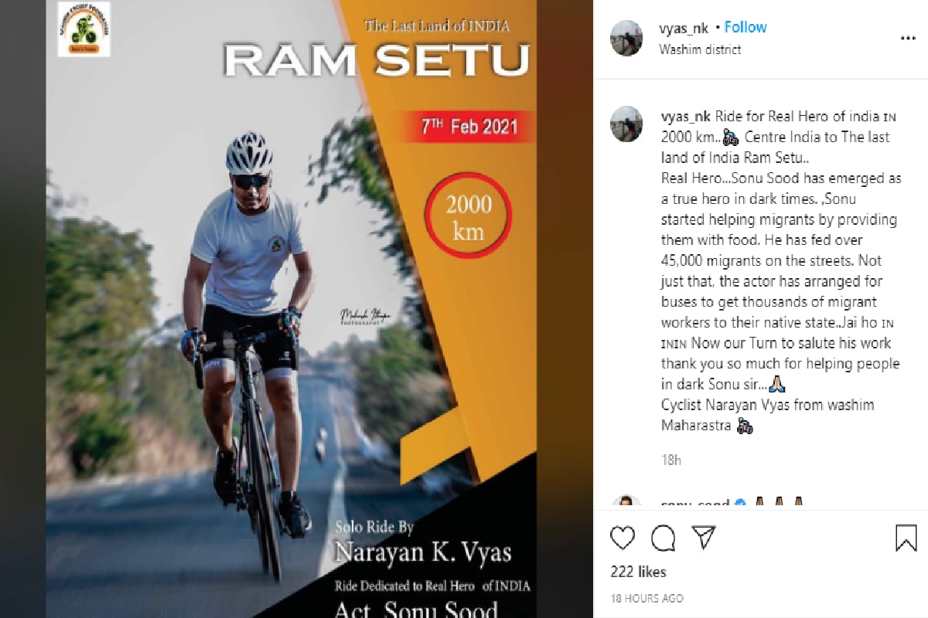Viewport: 928px width, 618px height.
Task: Open comments with the speech bubble icon
Action: point(663,537)
